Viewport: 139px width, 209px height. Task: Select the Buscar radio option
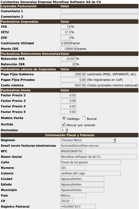(84, 118)
